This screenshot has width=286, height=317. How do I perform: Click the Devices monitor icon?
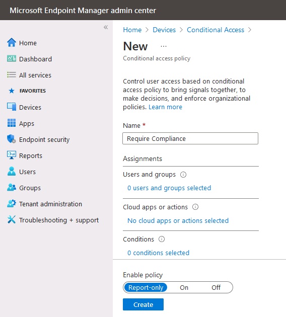coord(12,107)
